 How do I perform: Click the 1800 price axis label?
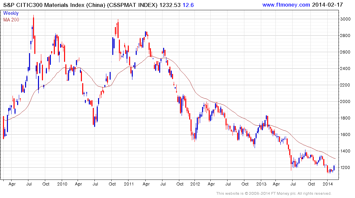[x=345, y=118]
